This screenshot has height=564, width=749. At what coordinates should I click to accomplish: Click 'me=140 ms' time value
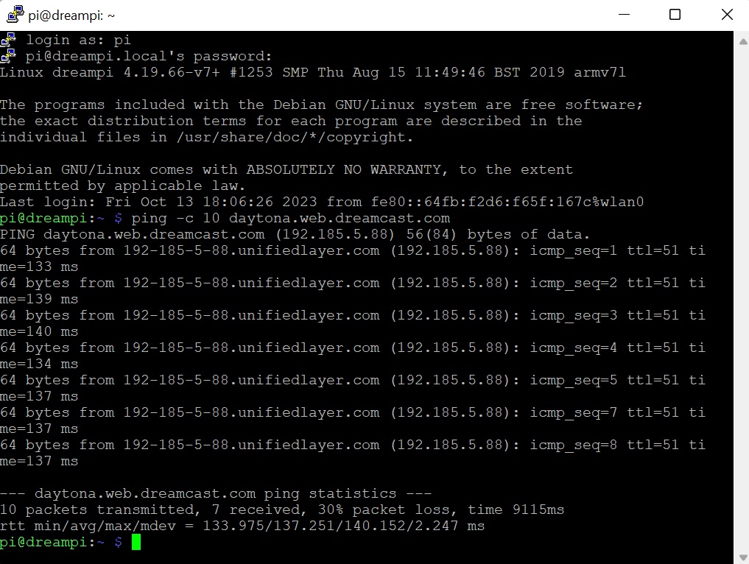(39, 332)
